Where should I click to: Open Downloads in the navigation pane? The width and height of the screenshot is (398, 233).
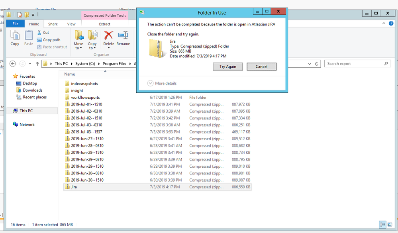pos(29,90)
